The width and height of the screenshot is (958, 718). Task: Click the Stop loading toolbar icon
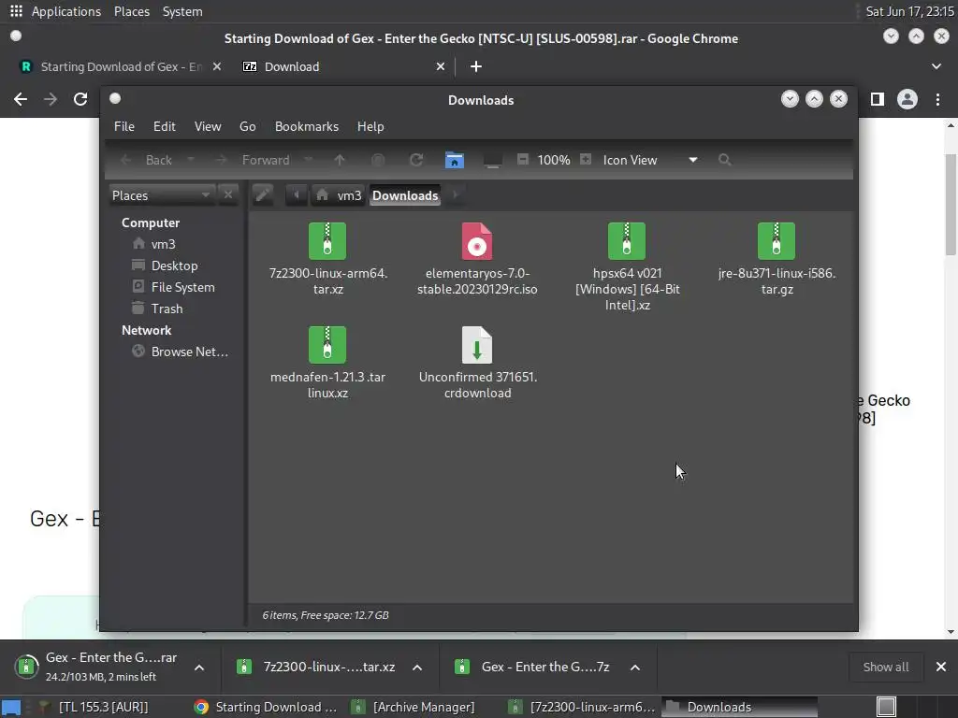[378, 160]
